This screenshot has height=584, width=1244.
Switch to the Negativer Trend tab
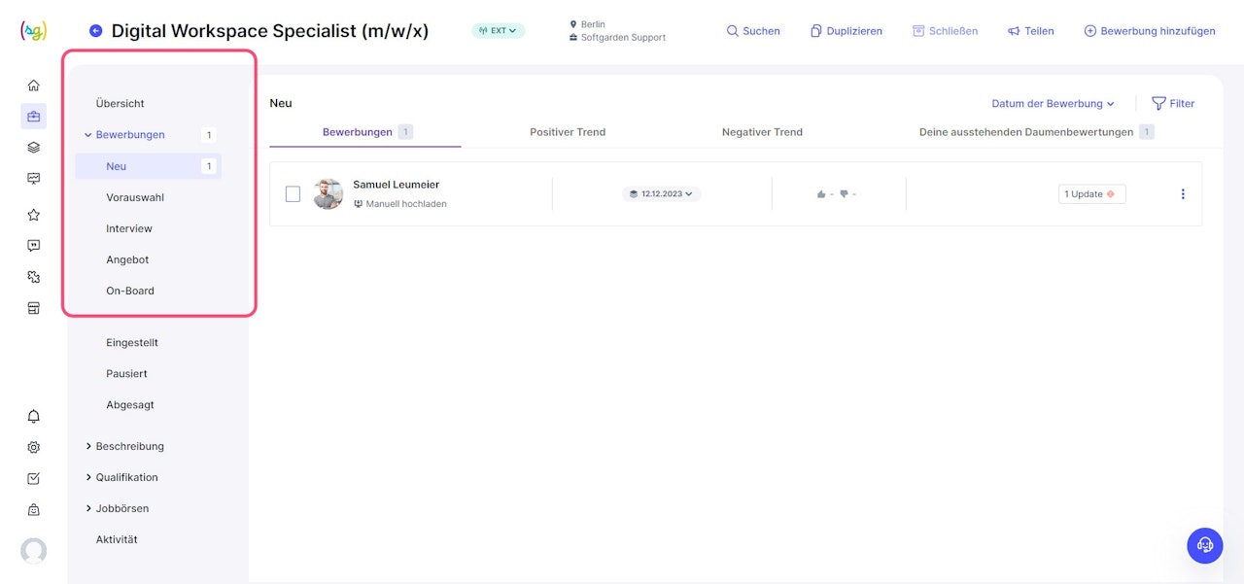762,132
